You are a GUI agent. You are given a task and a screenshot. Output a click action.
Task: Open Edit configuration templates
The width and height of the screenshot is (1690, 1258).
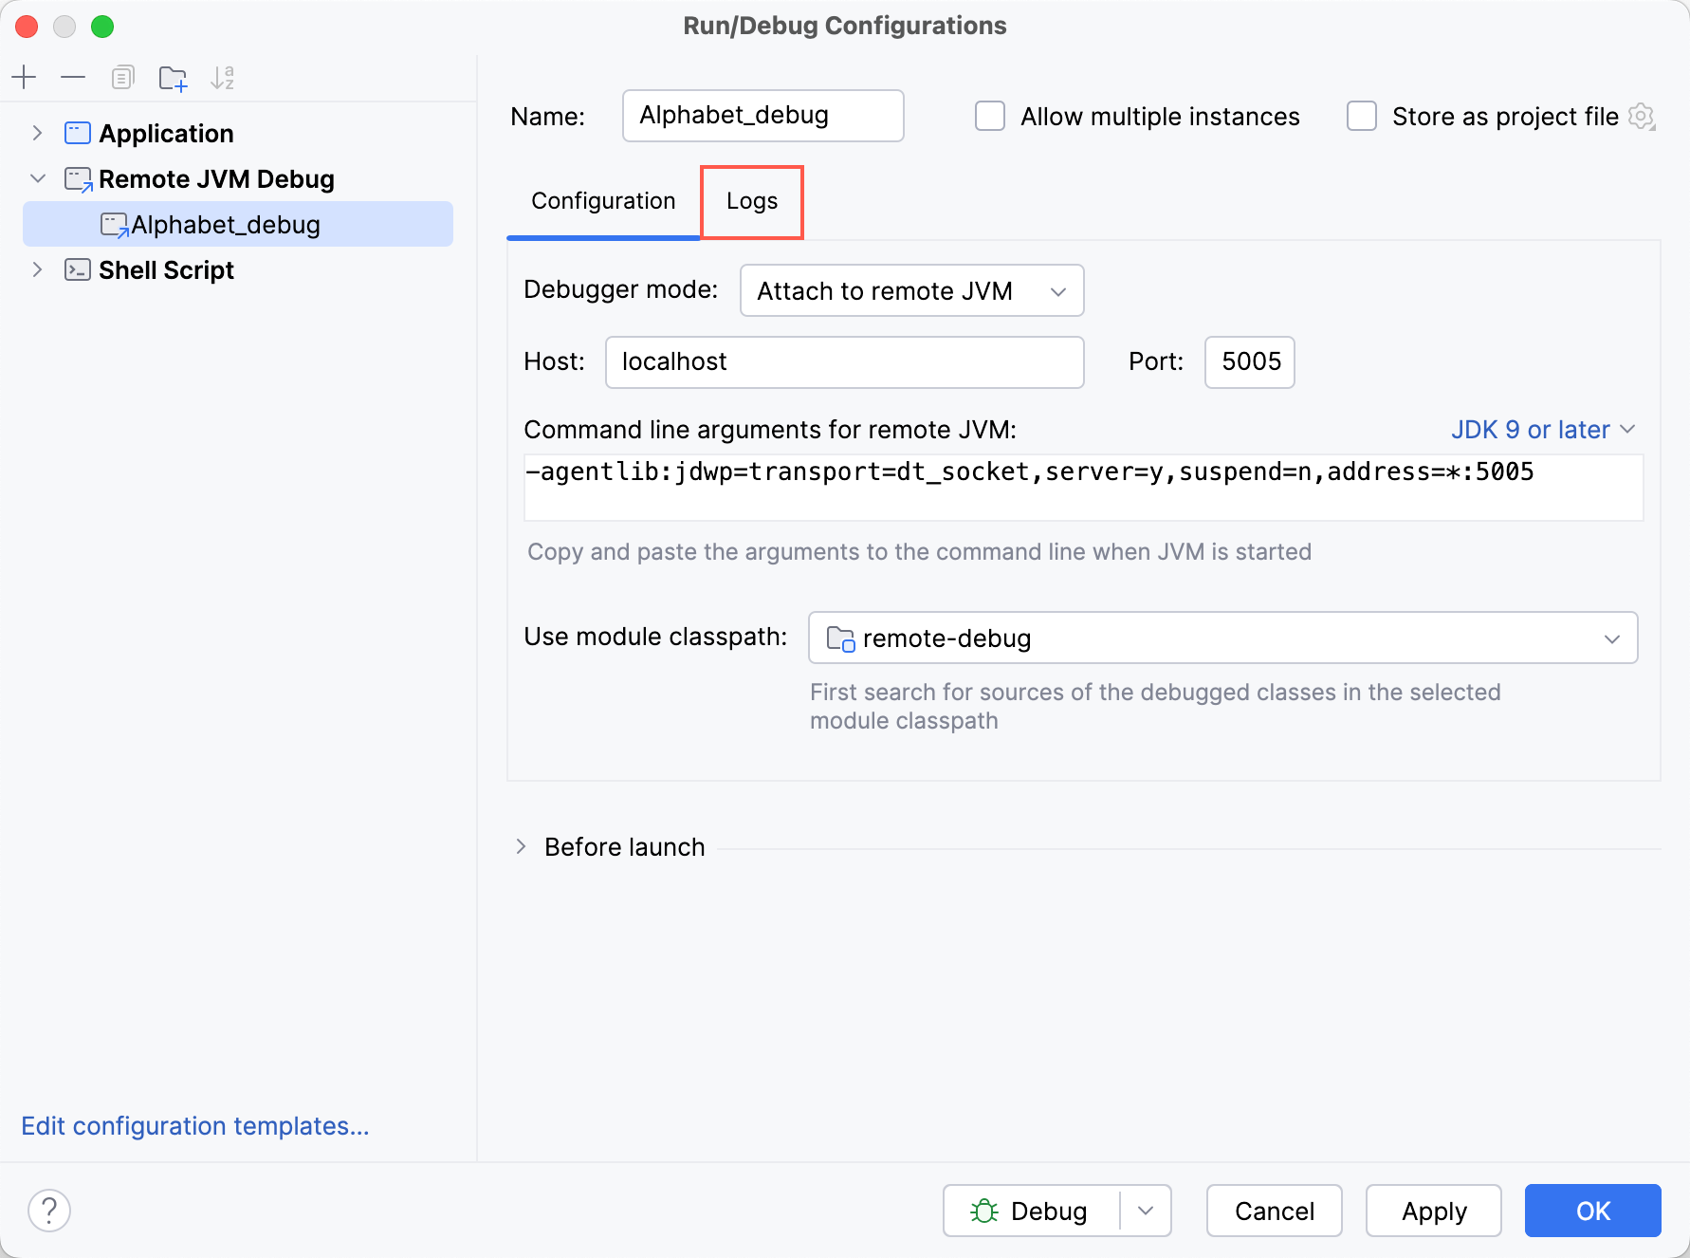coord(195,1125)
